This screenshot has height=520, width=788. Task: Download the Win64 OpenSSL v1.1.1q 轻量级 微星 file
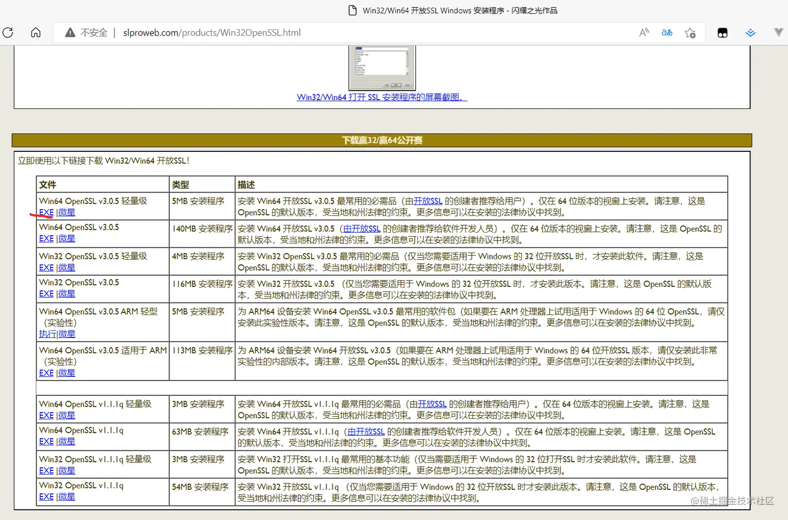coord(66,415)
